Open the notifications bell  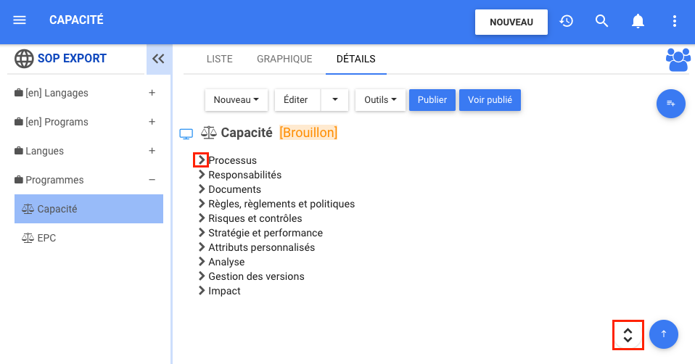[x=638, y=21]
